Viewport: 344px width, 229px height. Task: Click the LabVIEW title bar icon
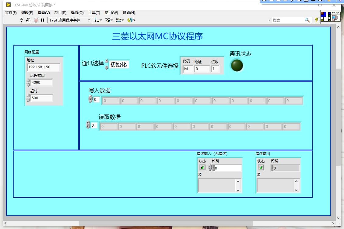pyautogui.click(x=9, y=5)
